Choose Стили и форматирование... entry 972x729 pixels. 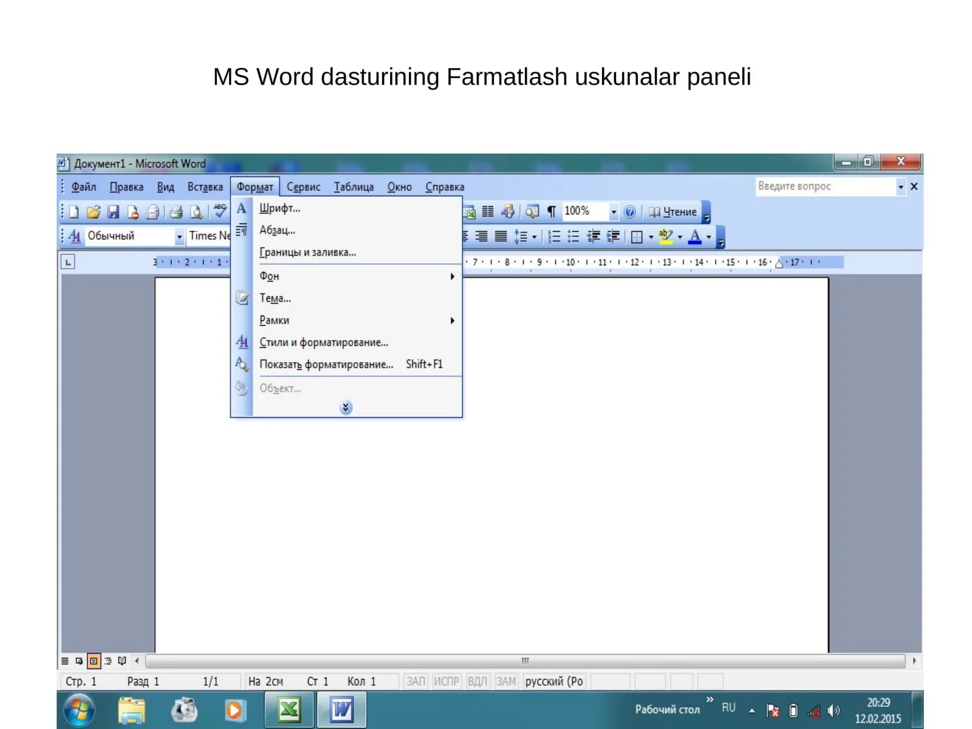[346, 343]
